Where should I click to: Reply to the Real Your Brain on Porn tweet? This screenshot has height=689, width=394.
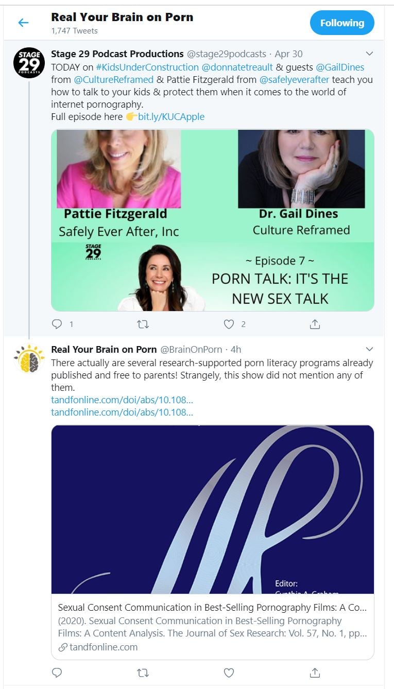point(57,673)
